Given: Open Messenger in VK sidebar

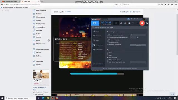Looking at the screenshot, I should click(41, 17).
